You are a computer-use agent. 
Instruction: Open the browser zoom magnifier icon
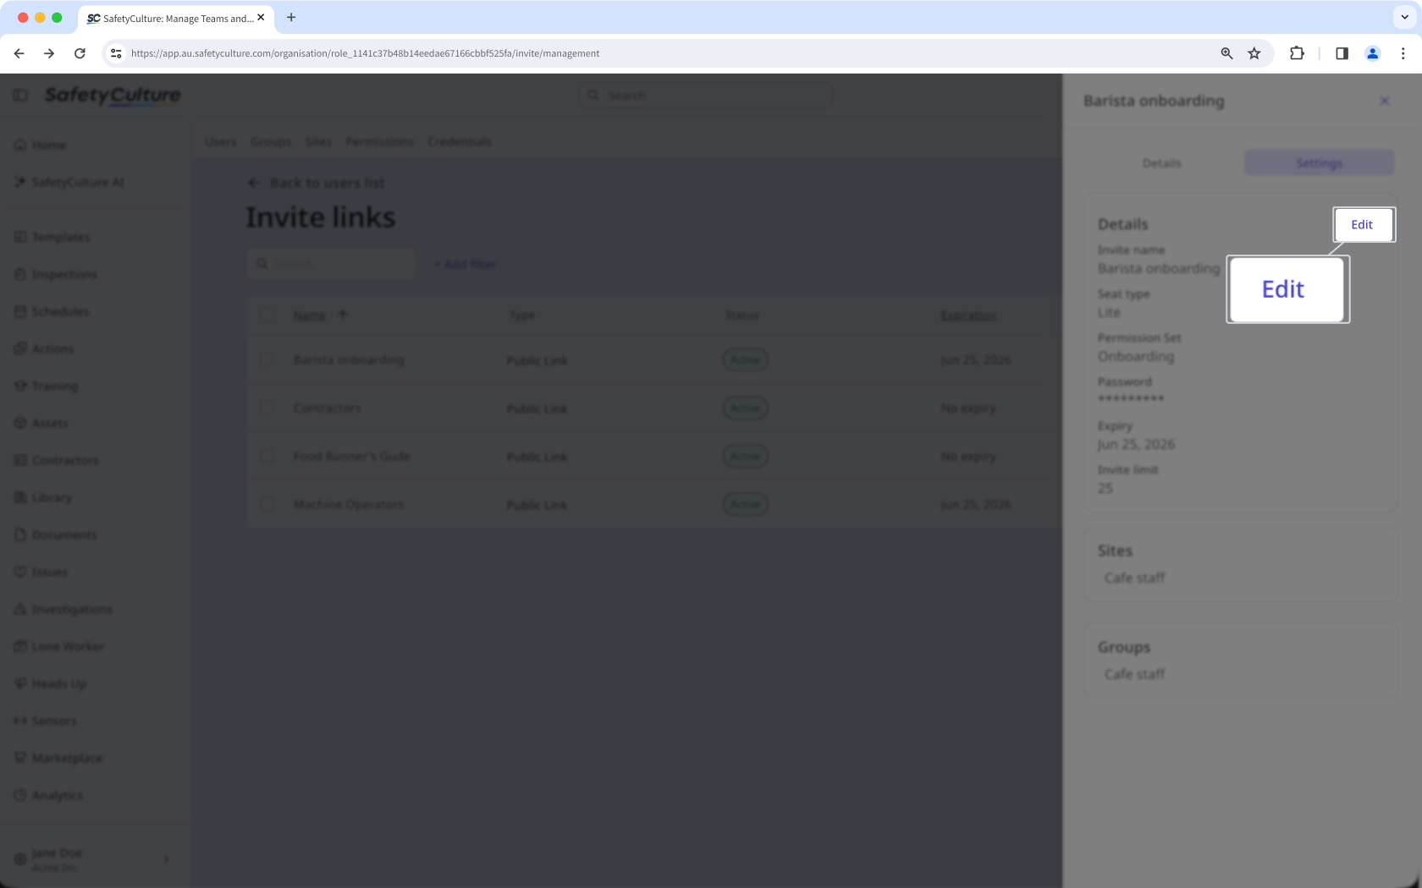tap(1226, 53)
